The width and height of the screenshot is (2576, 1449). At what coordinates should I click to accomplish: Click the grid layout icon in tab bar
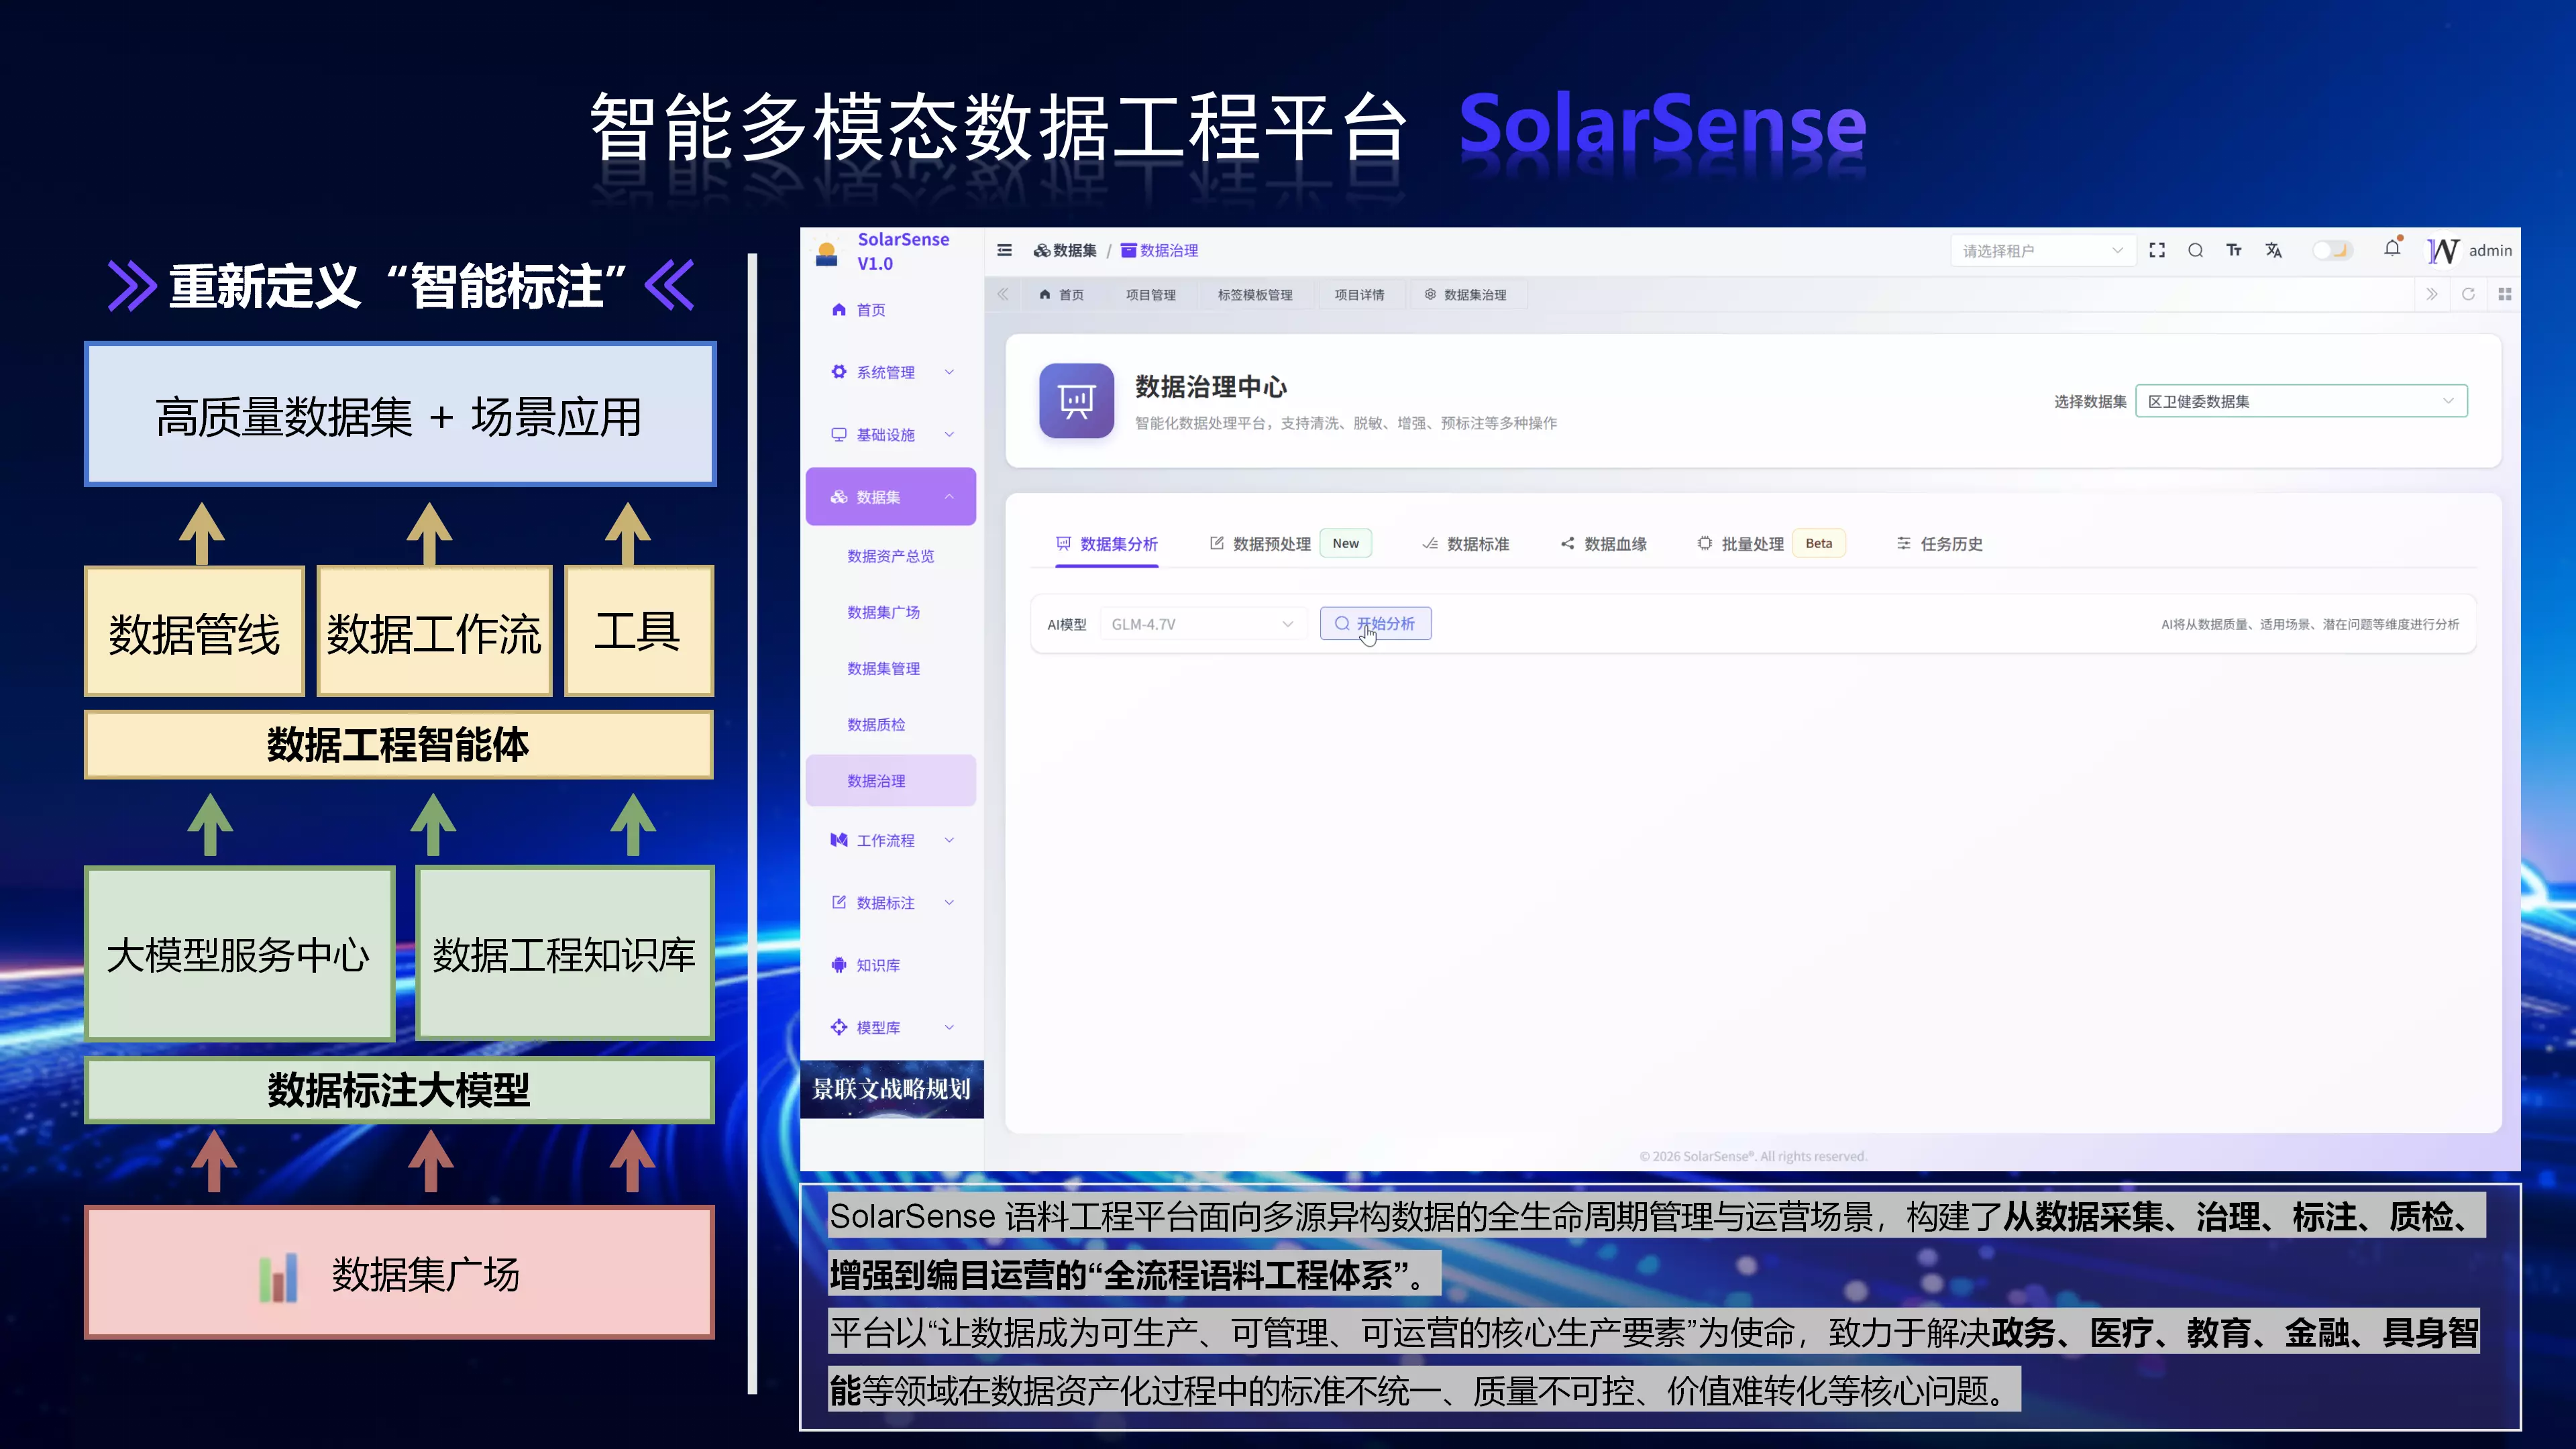pyautogui.click(x=2505, y=294)
